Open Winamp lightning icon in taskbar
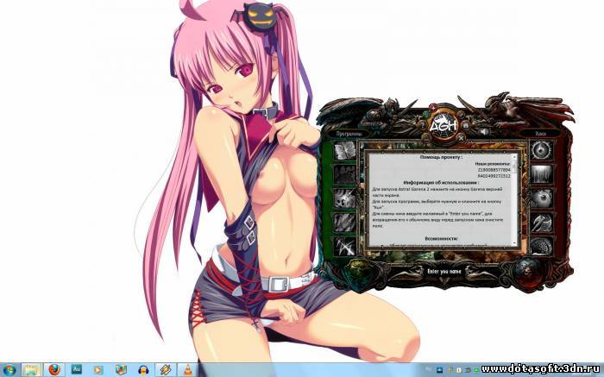 pyautogui.click(x=166, y=370)
